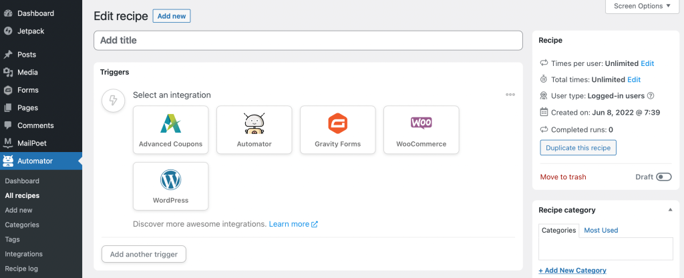The height and width of the screenshot is (278, 684).
Task: Open Integrations submenu item
Action: coord(24,254)
